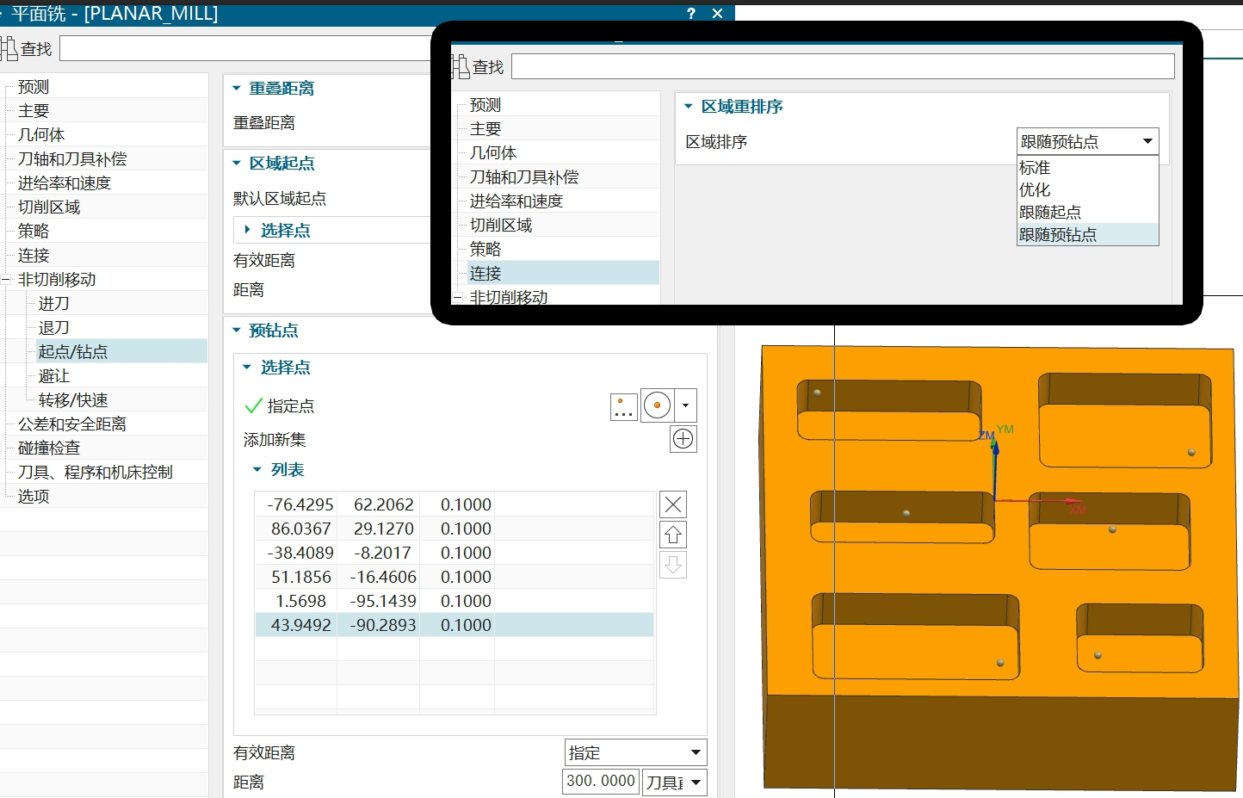Open the 有效距离 指定 dropdown

pos(636,752)
